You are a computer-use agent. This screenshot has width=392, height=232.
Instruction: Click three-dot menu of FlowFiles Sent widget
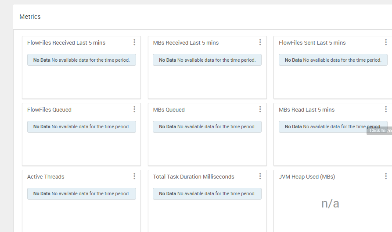pyautogui.click(x=386, y=42)
